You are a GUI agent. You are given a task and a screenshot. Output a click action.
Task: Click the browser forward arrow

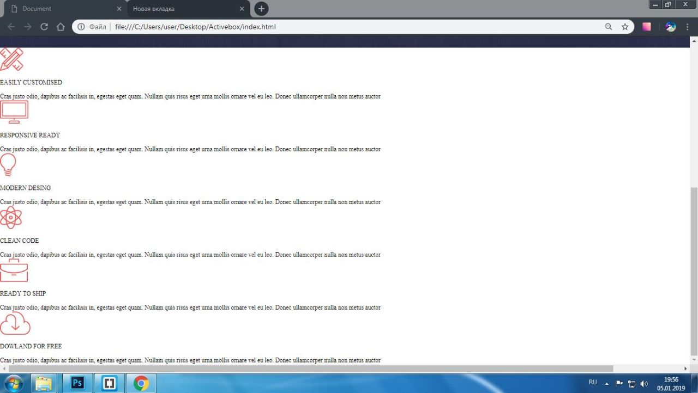(x=28, y=27)
